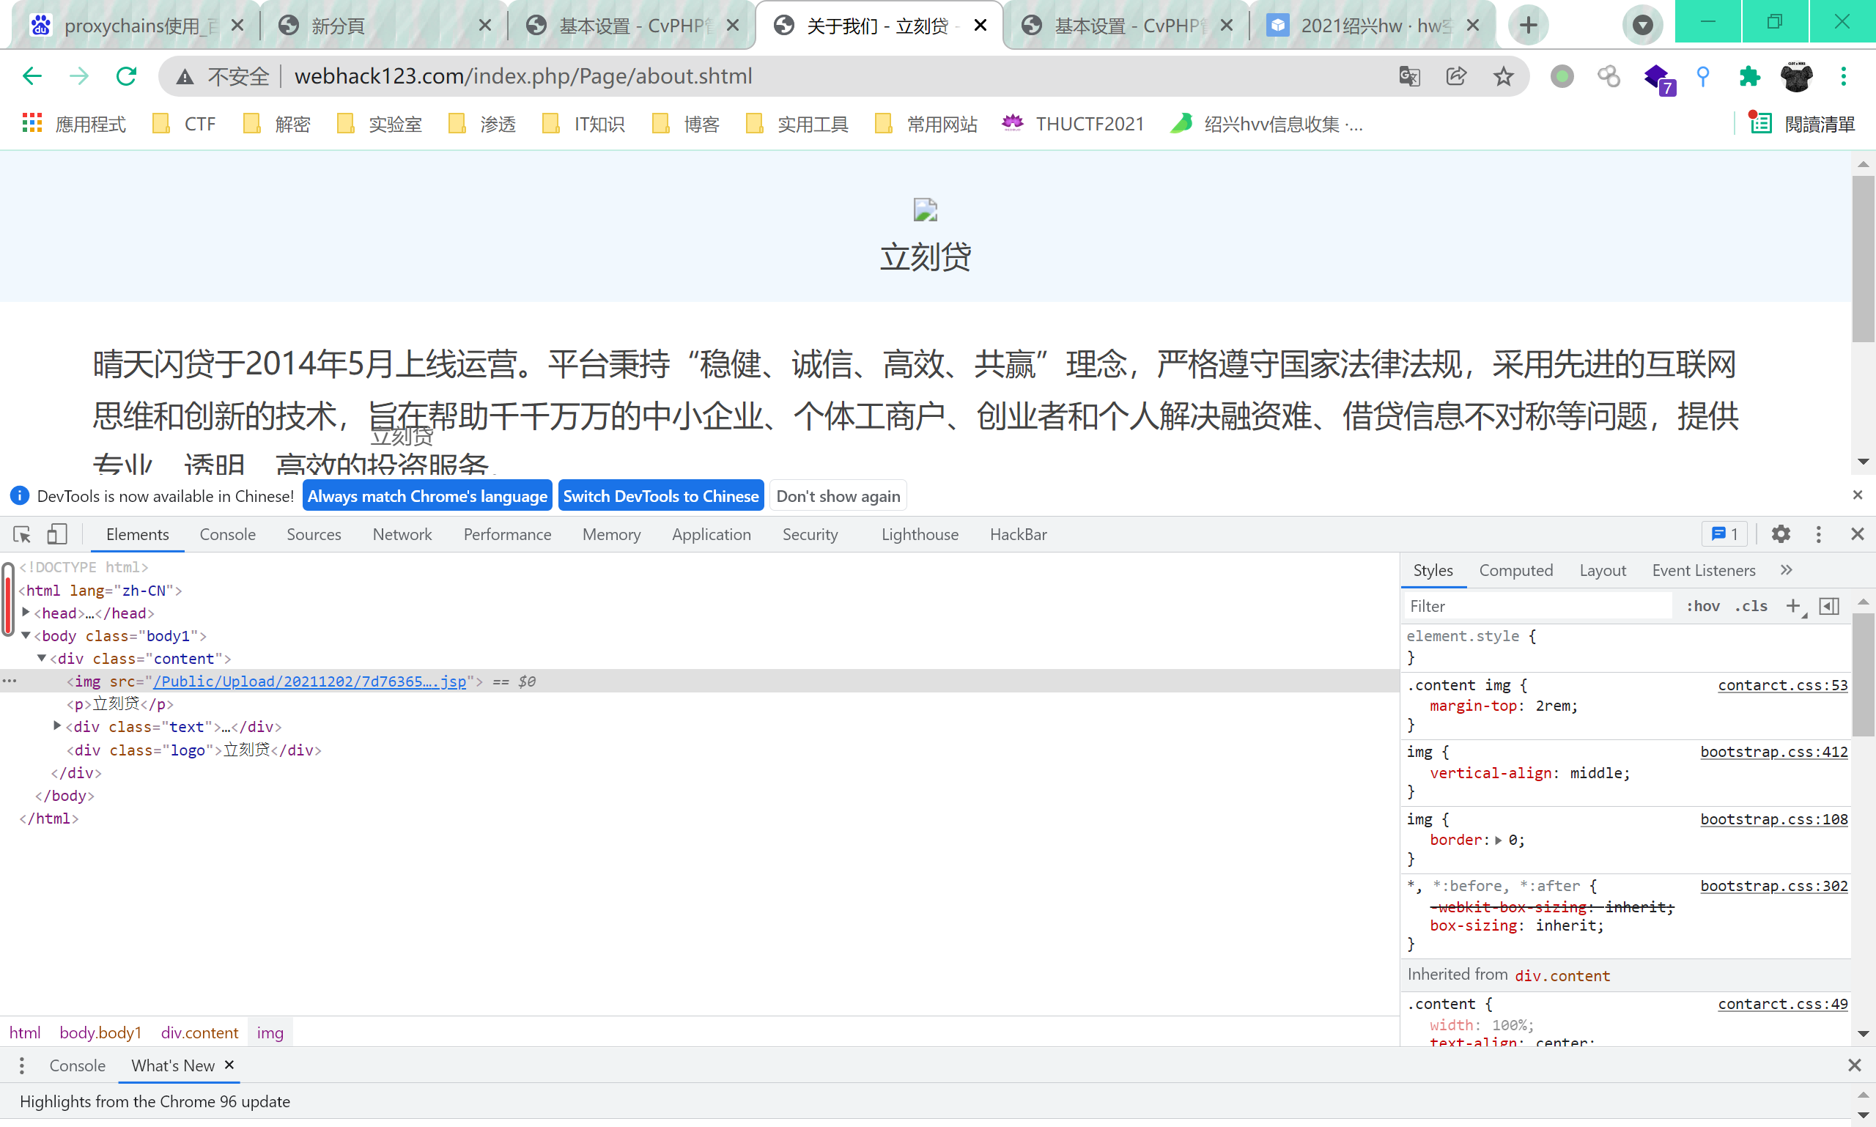Open bootstrap.css:302 source link
Viewport: 1876px width, 1127px height.
[1773, 885]
